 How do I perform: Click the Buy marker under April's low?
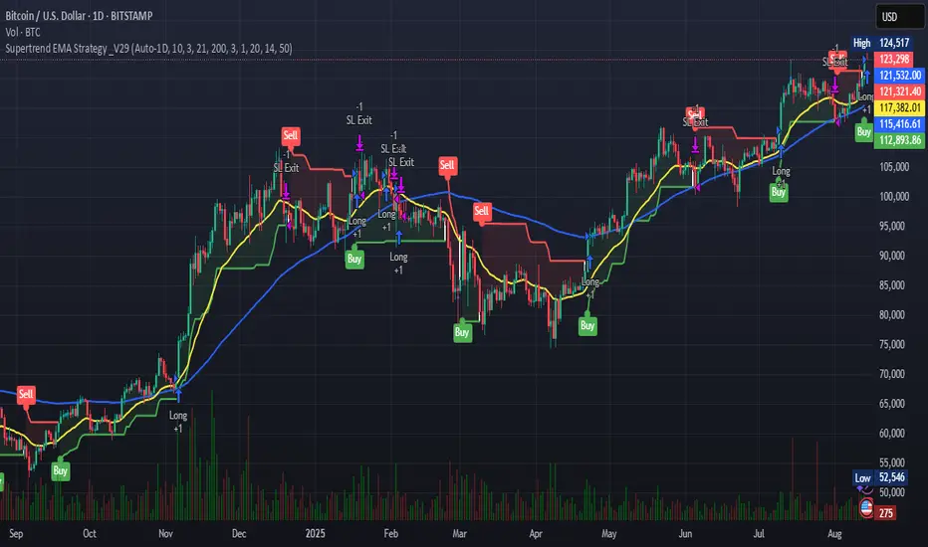click(587, 325)
